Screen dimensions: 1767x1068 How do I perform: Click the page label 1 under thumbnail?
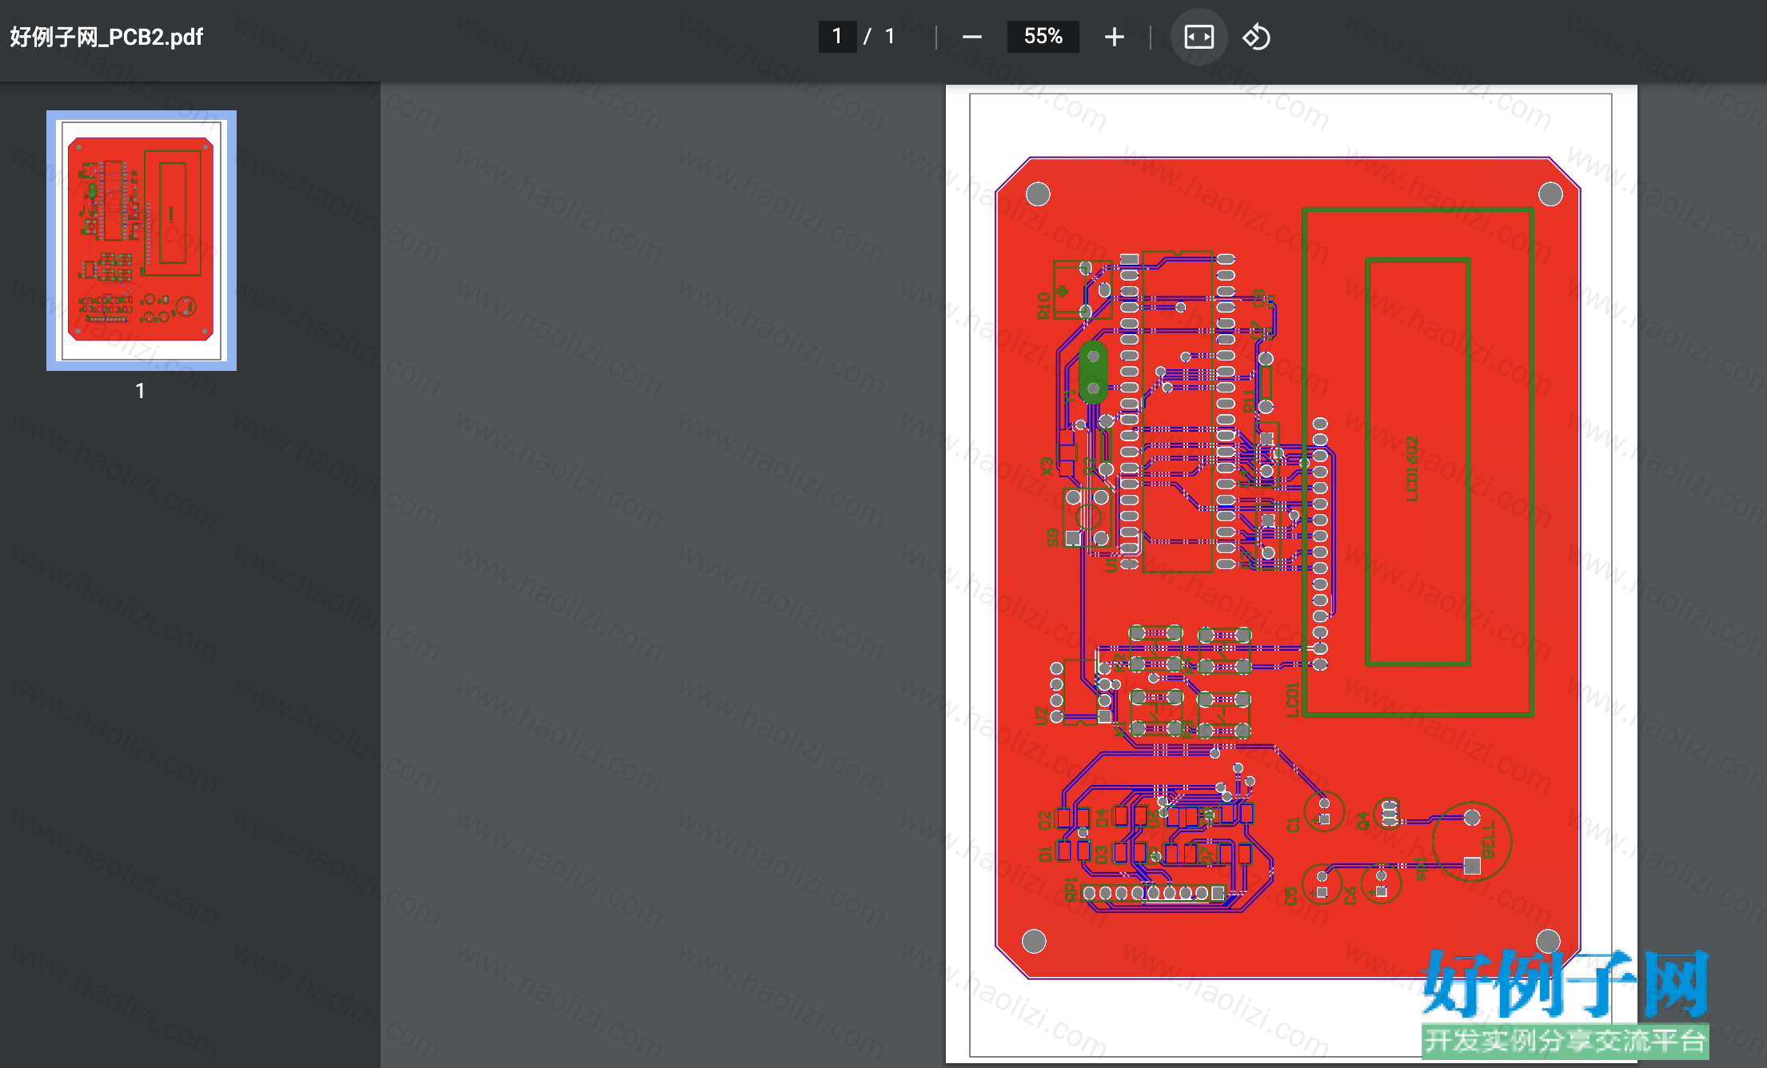pos(140,391)
